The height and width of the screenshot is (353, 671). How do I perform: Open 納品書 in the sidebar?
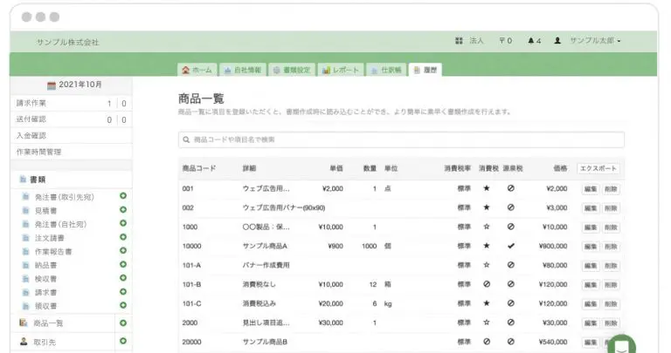[x=45, y=266]
